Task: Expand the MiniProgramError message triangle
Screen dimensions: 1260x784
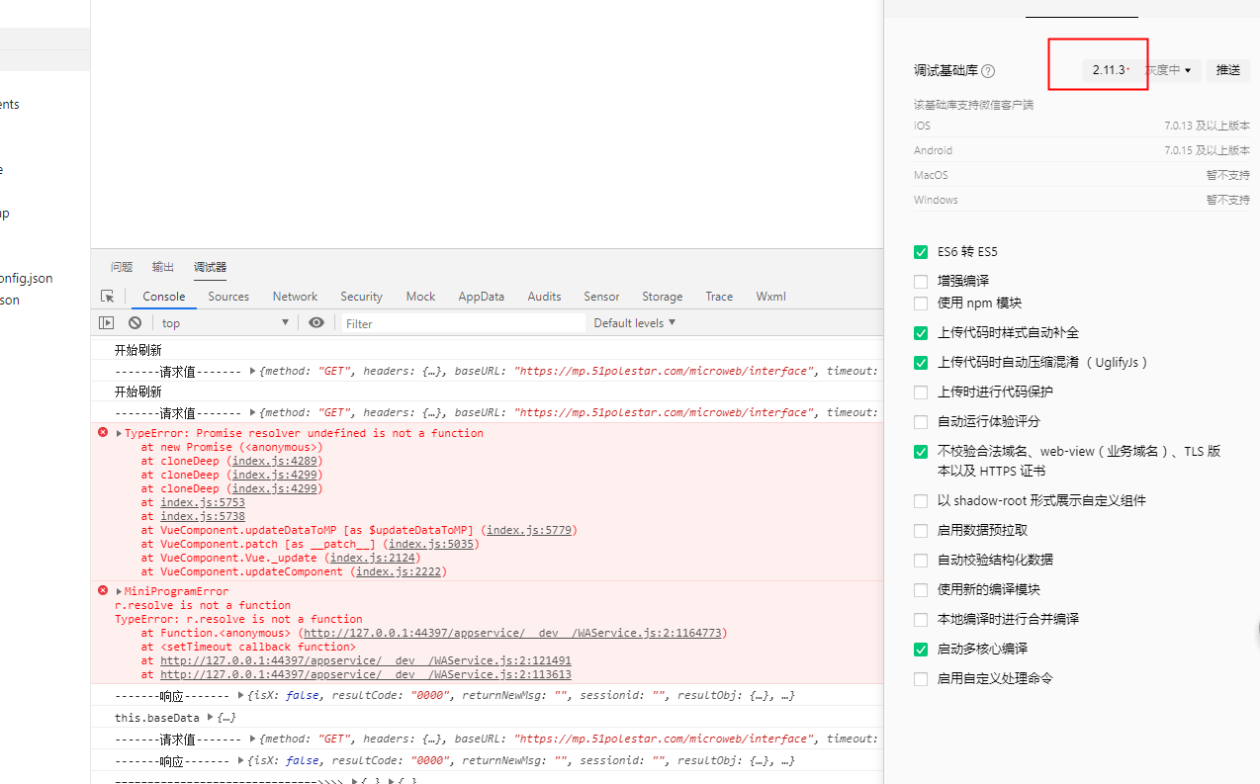Action: [119, 591]
